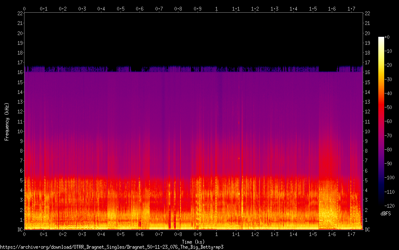Click the 1 ks tick on bottom time axis

(216, 234)
